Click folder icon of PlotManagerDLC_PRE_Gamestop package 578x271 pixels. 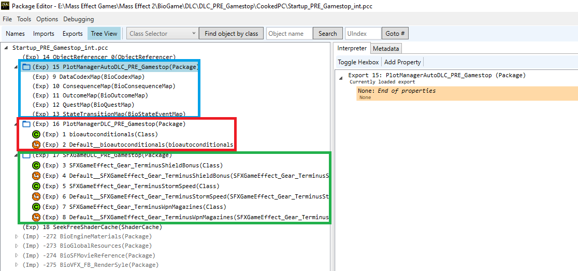click(26, 124)
